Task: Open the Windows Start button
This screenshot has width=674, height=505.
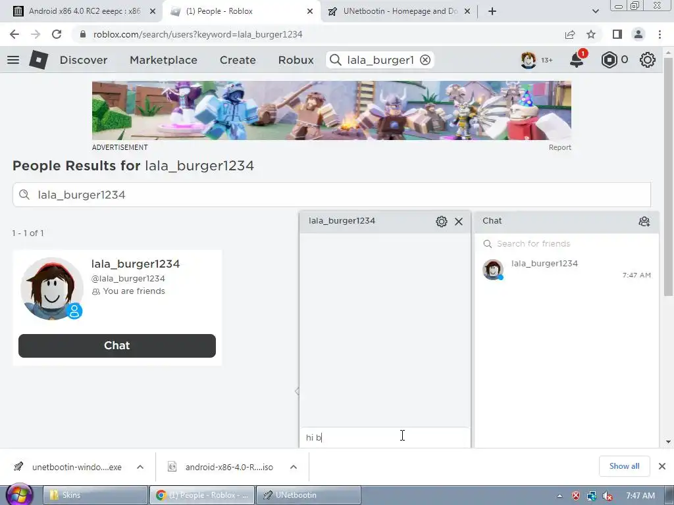Action: tap(19, 494)
